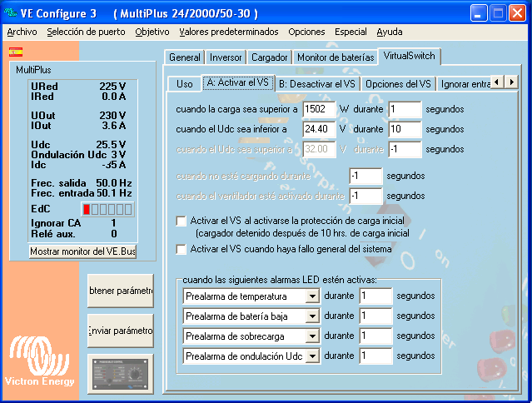Open the Opciones del VS sub-tab
Image resolution: width=532 pixels, height=403 pixels.
(398, 84)
